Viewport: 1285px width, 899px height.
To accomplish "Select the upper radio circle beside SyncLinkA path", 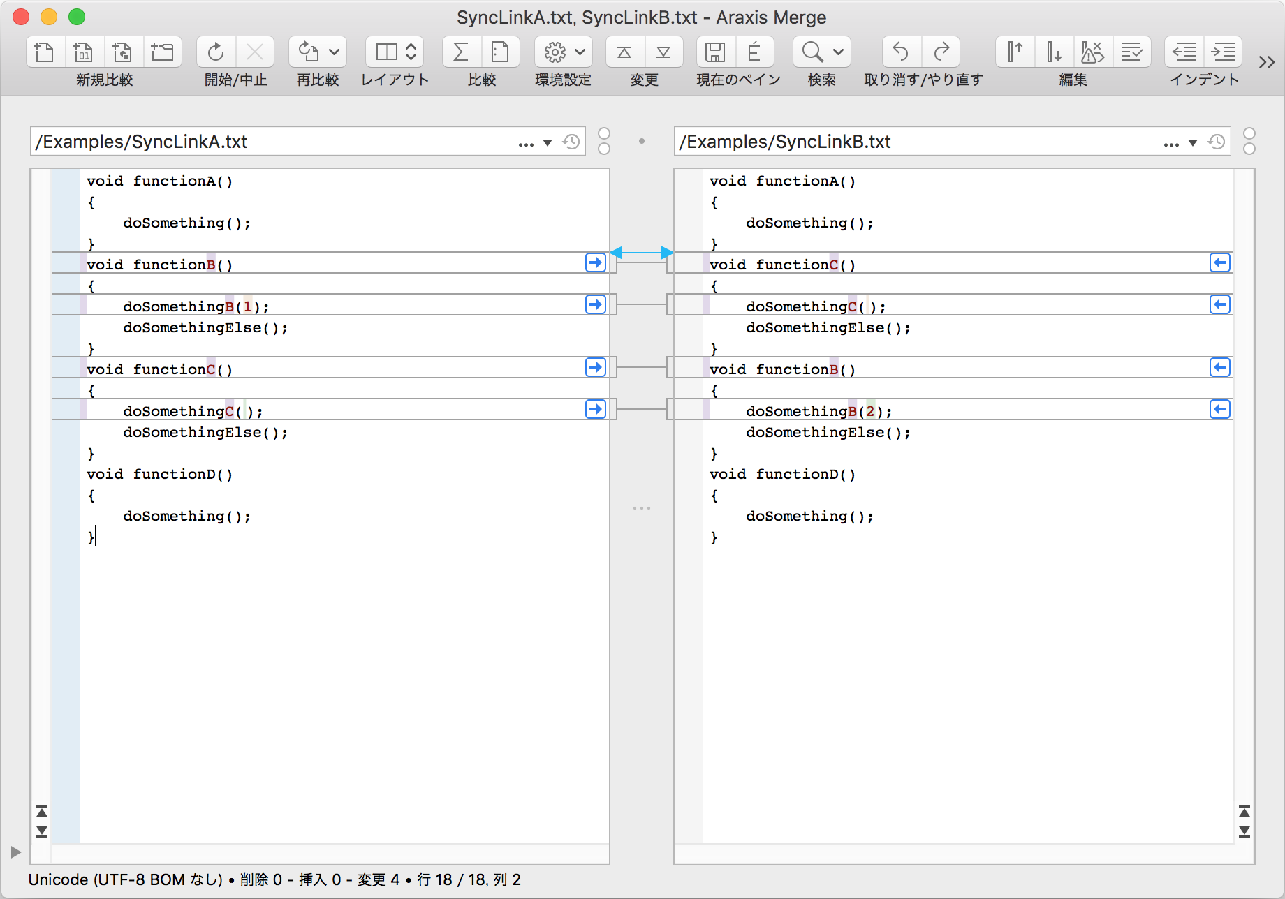I will (604, 133).
